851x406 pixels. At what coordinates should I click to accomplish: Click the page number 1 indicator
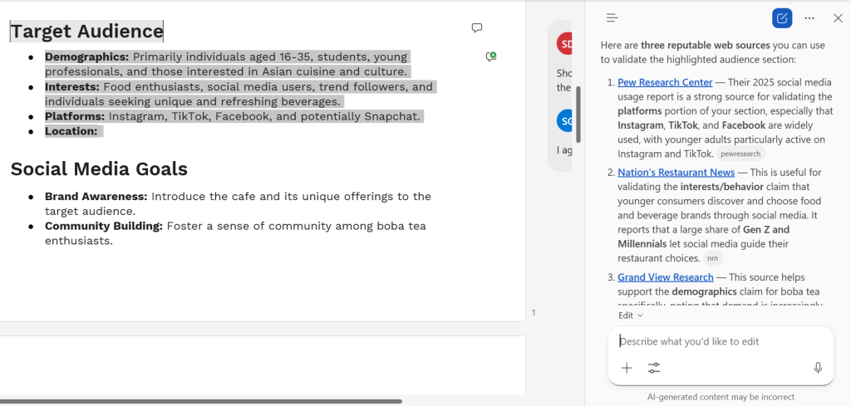tap(534, 312)
